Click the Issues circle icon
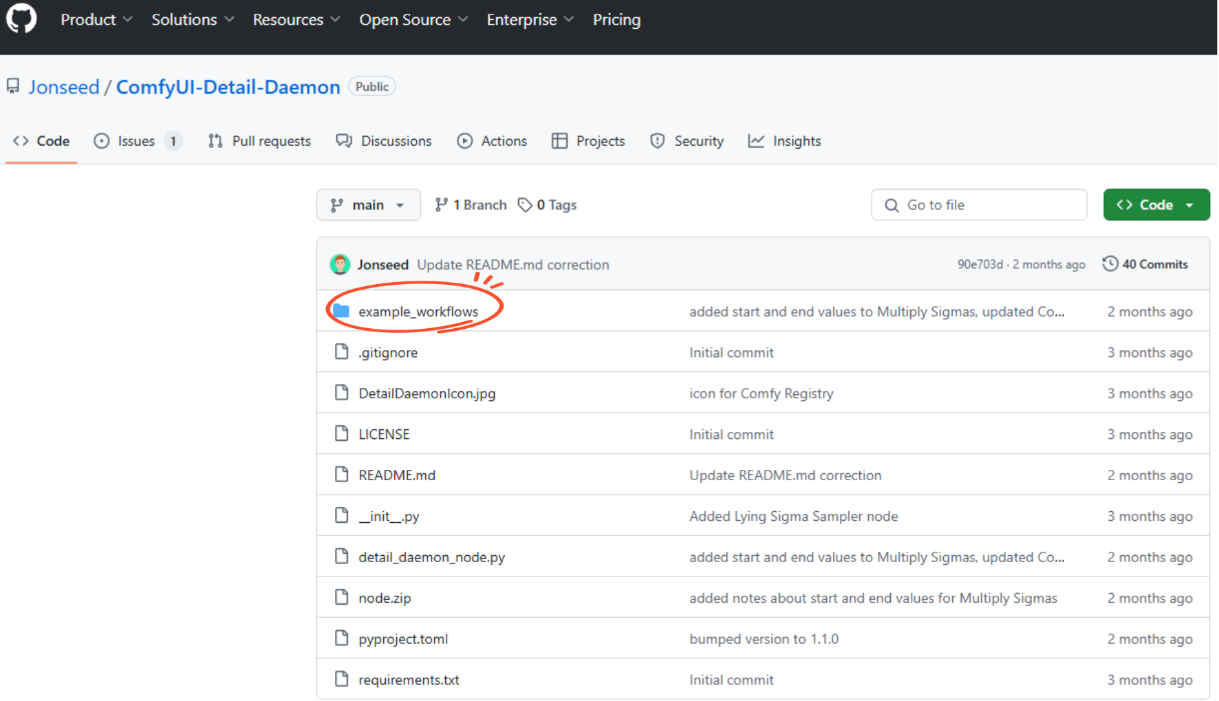 [x=102, y=141]
